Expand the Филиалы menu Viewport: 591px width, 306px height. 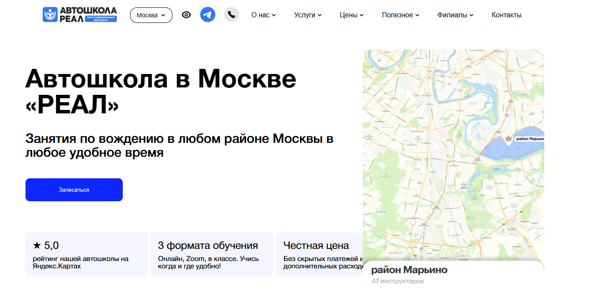pos(455,15)
